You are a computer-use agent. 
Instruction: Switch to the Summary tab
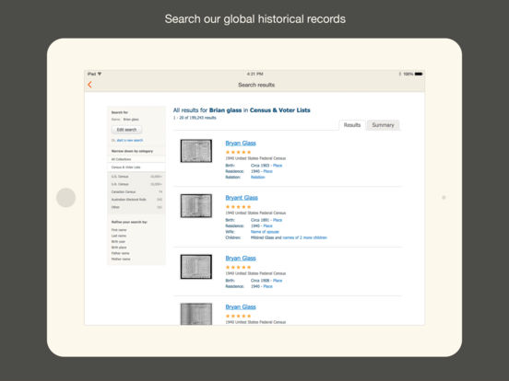pyautogui.click(x=383, y=125)
